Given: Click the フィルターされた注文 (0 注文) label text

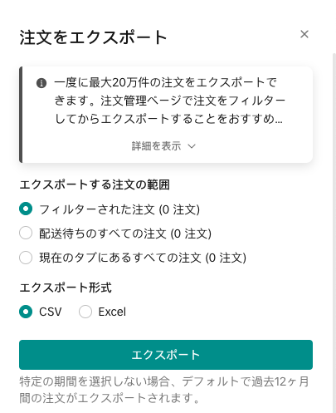Looking at the screenshot, I should coord(119,209).
